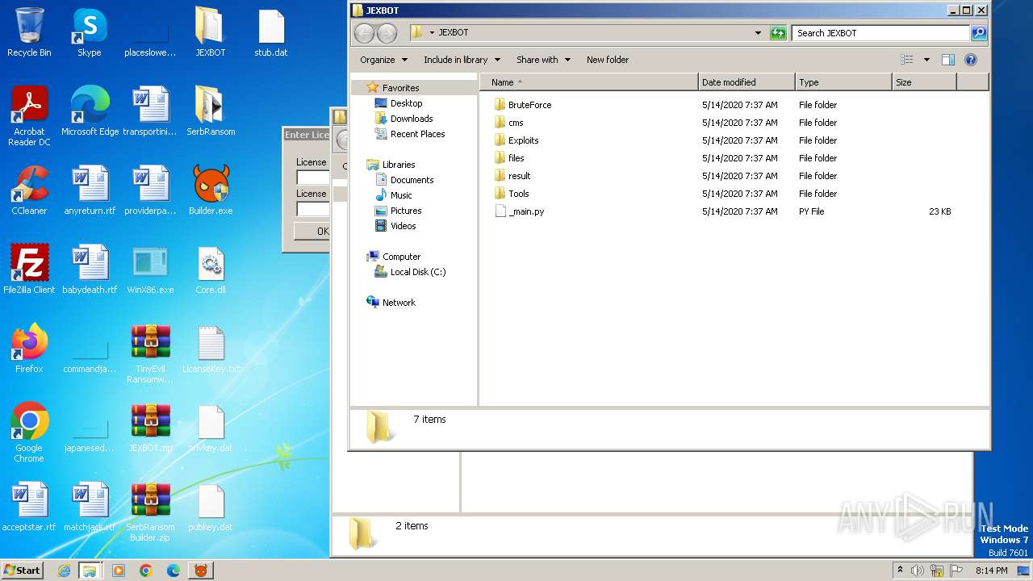1033x581 pixels.
Task: Select the Builder.exe desktop icon
Action: pos(210,190)
